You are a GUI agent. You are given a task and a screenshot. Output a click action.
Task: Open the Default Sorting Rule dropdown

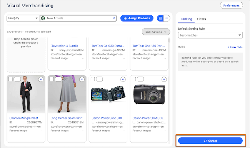tap(210, 35)
